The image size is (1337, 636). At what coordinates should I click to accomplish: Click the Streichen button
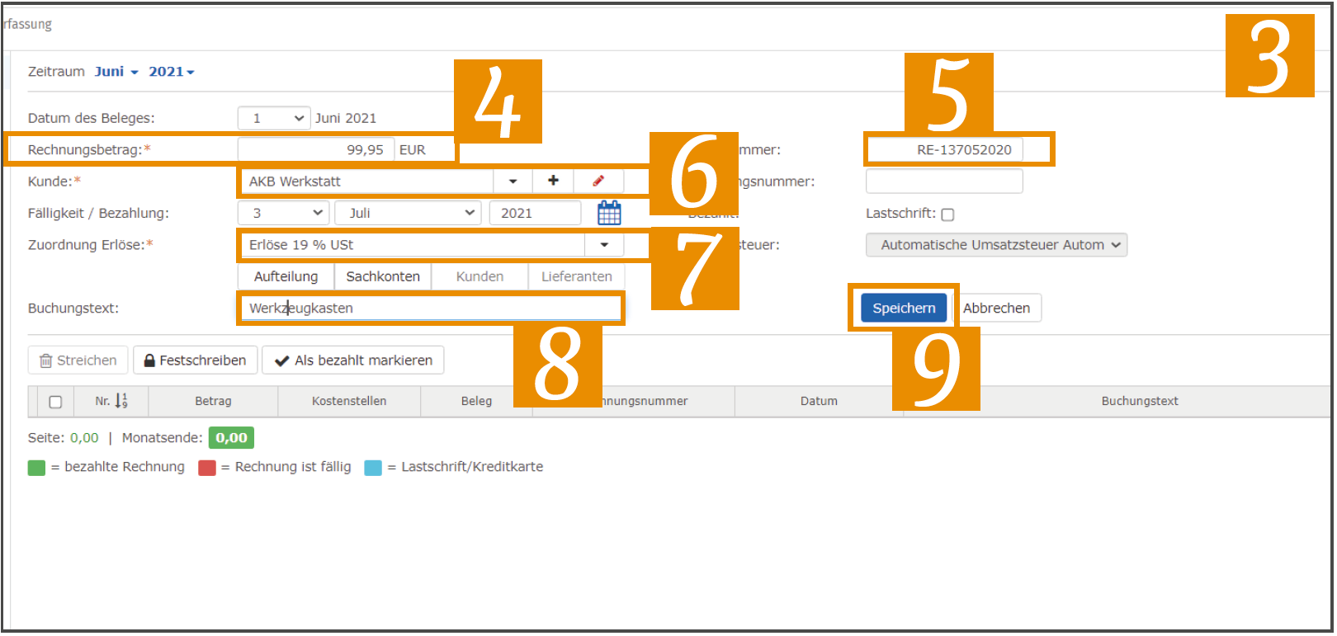[78, 360]
